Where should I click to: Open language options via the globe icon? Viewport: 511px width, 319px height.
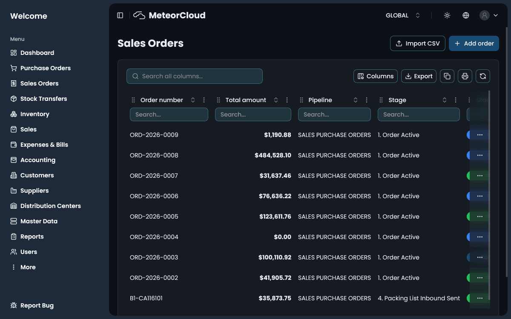pos(465,15)
